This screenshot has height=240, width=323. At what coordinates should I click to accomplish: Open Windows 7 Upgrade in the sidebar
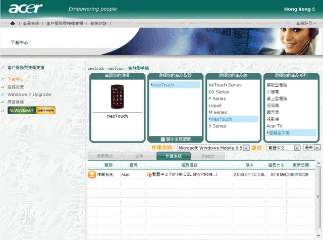tap(29, 94)
